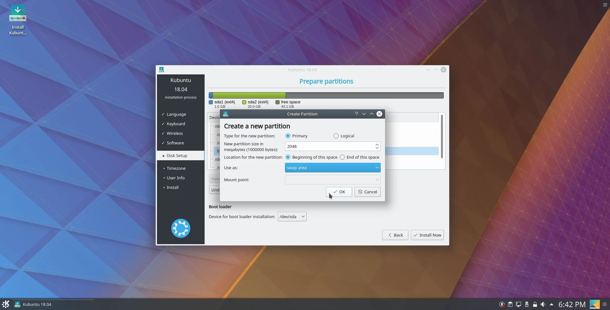Click the desktop thumbnail icon beside the clock
The image size is (610, 310).
[595, 304]
